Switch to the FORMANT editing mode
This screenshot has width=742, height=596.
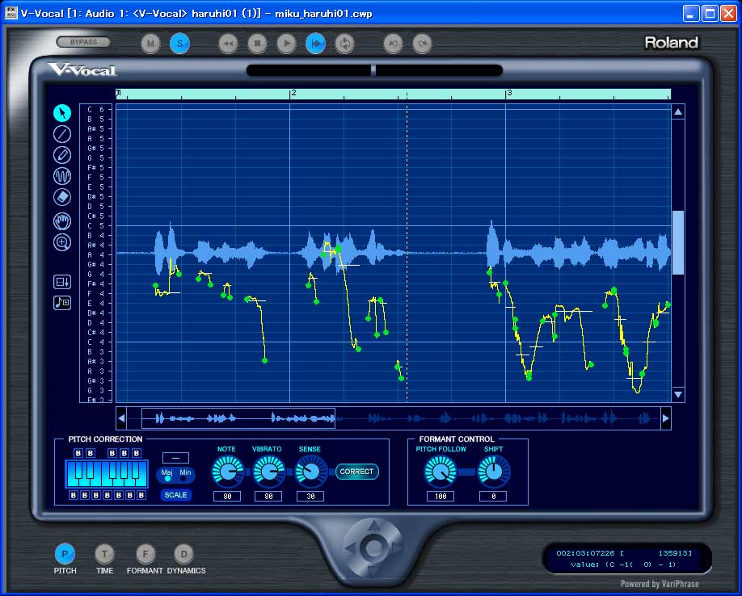click(x=145, y=554)
